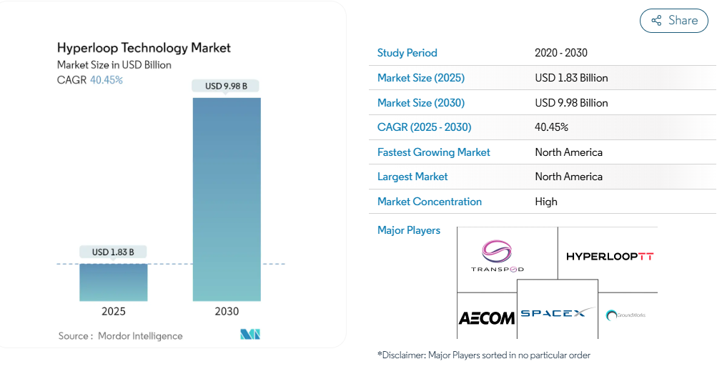717x379 pixels.
Task: Click the Largest Market label
Action: click(x=412, y=177)
